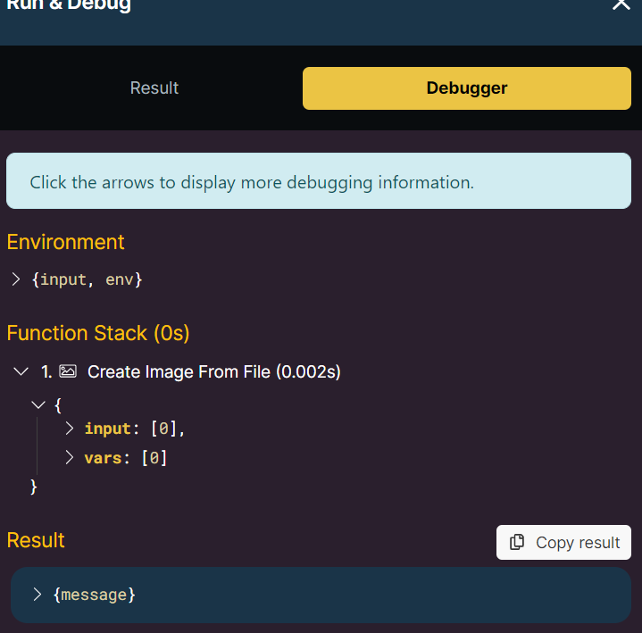Close the Run & Debug panel
Screen dimensions: 642x633
[x=621, y=4]
